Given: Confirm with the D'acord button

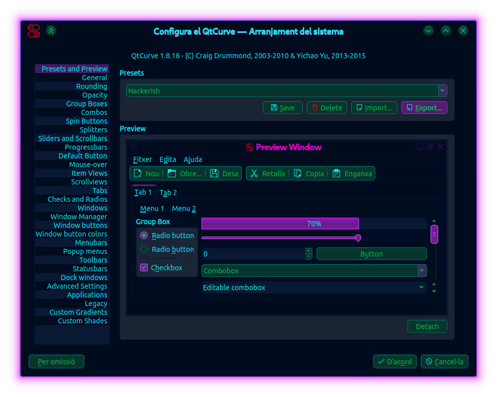Looking at the screenshot, I should tap(395, 362).
